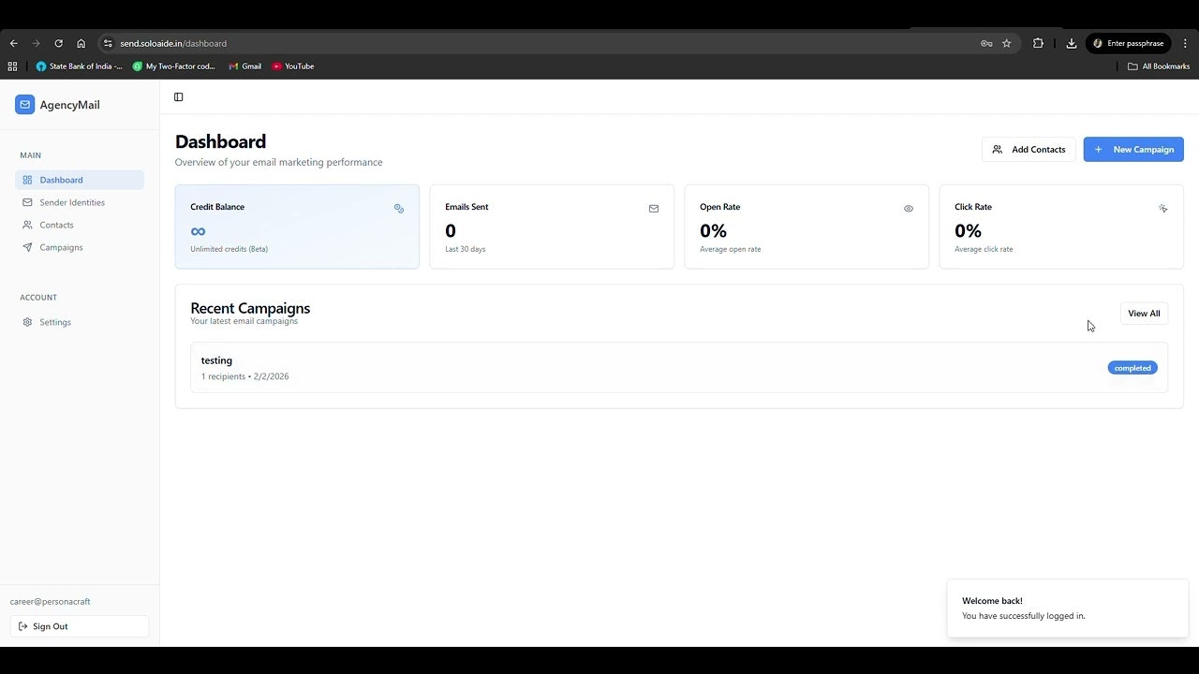Click the Enter passphrase profile button
Screen dimensions: 1199x674
click(x=1128, y=43)
